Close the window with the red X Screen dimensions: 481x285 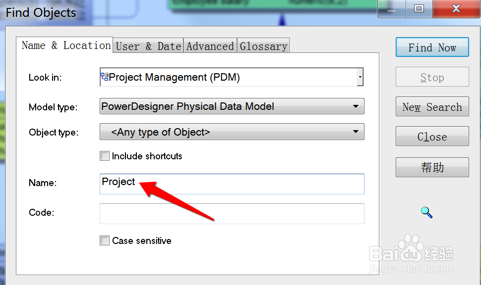pos(456,8)
